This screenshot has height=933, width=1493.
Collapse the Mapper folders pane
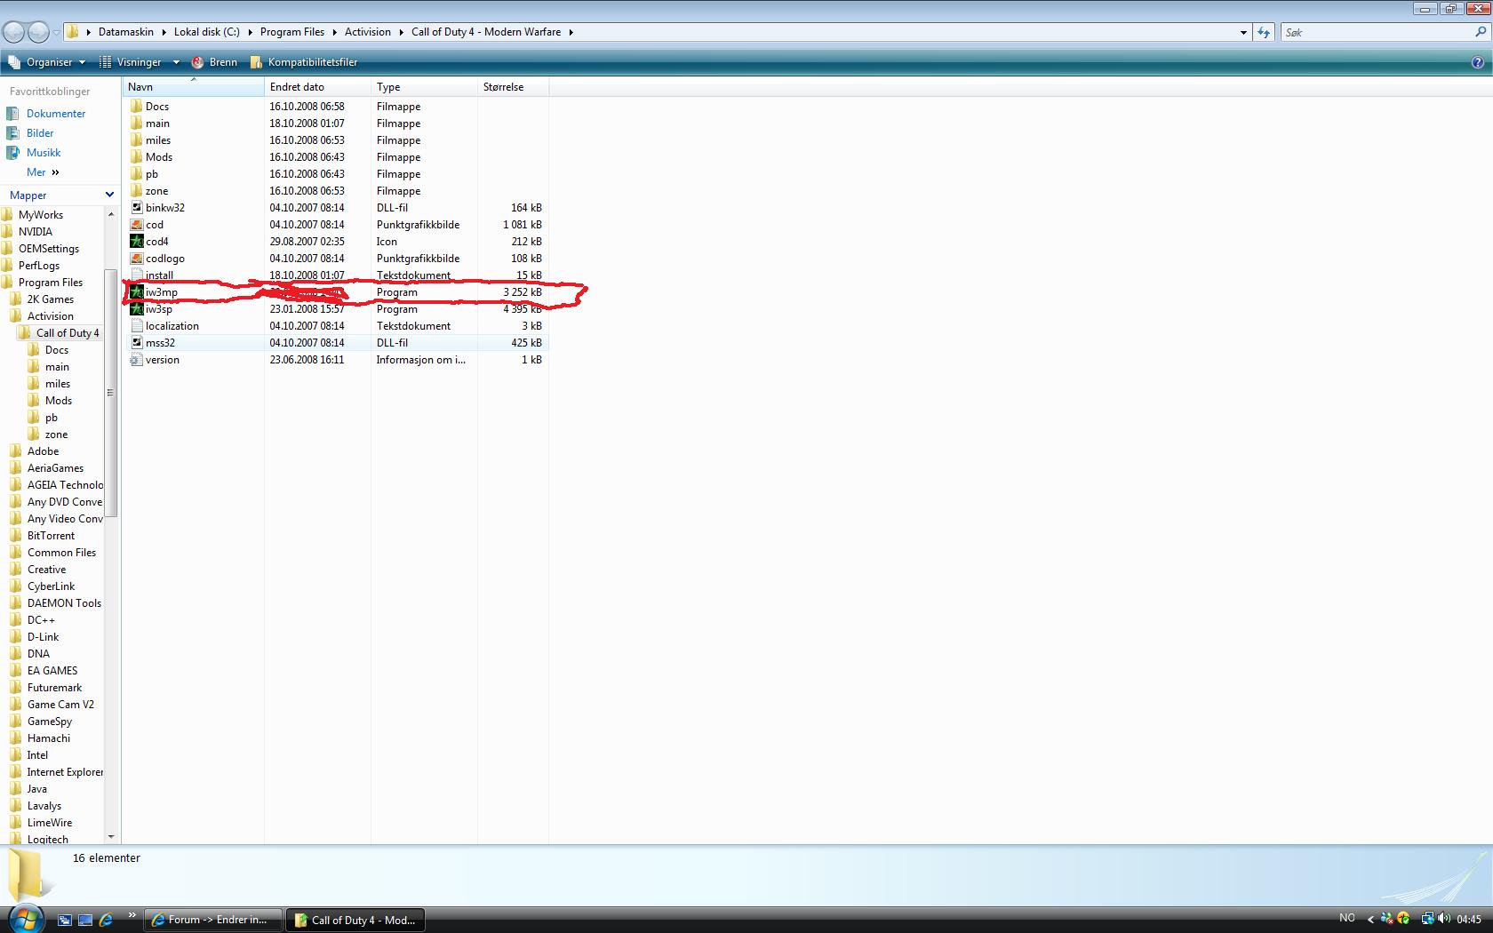coord(109,195)
